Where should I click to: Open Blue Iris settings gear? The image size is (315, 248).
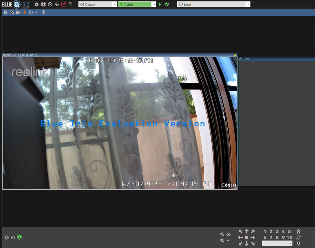click(x=36, y=5)
